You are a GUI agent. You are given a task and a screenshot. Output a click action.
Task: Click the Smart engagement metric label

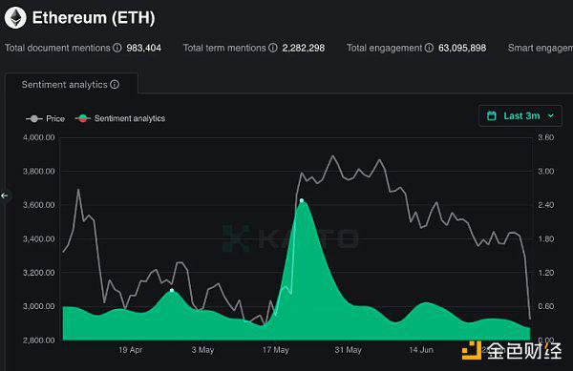point(541,48)
